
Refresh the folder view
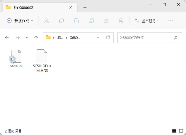pos(108,37)
